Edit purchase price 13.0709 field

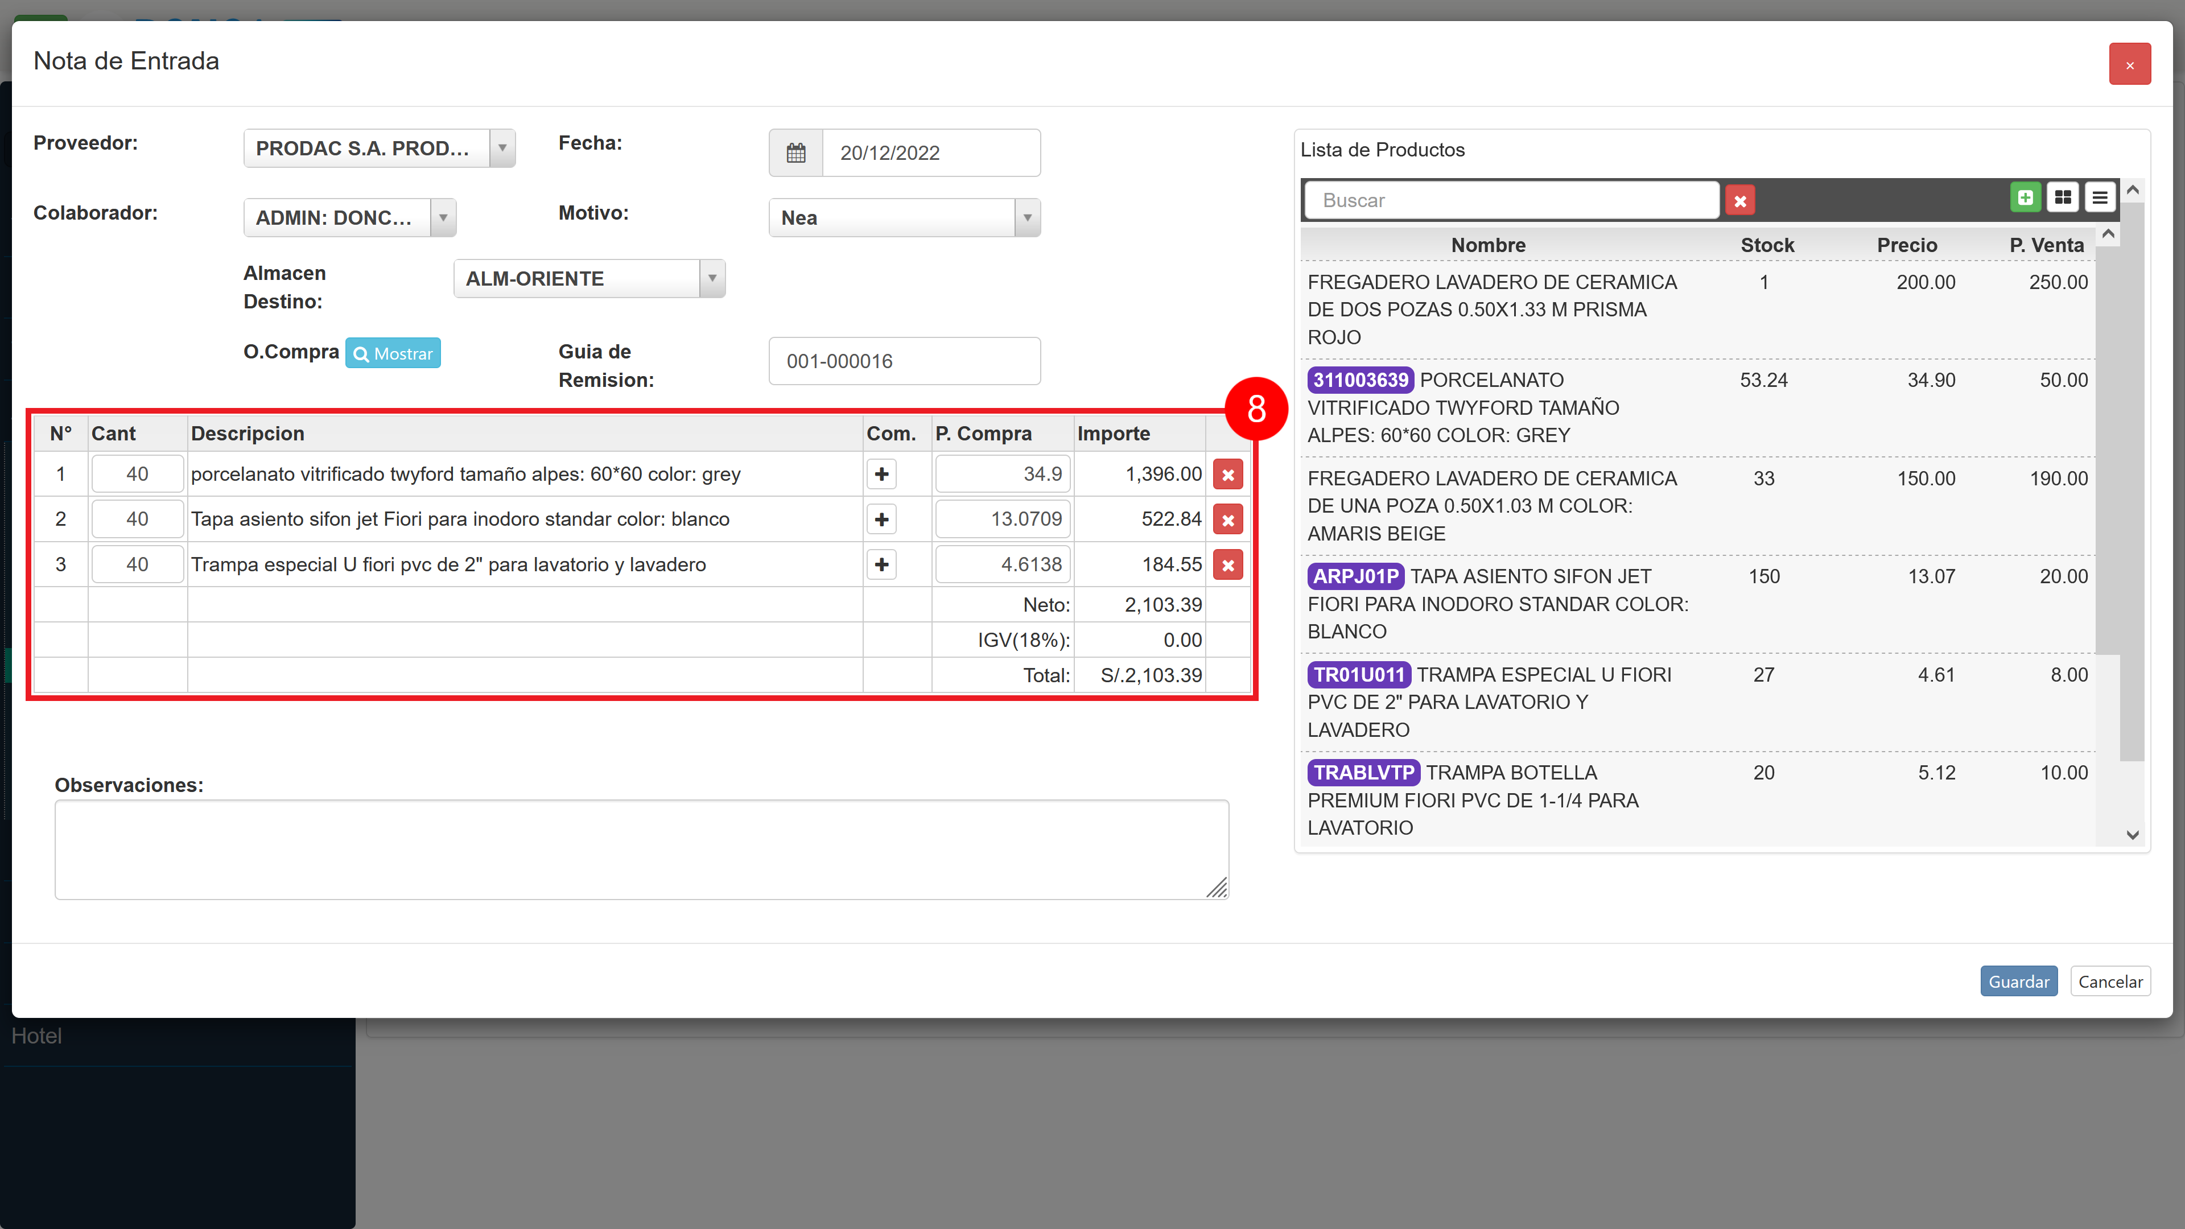pos(1003,519)
